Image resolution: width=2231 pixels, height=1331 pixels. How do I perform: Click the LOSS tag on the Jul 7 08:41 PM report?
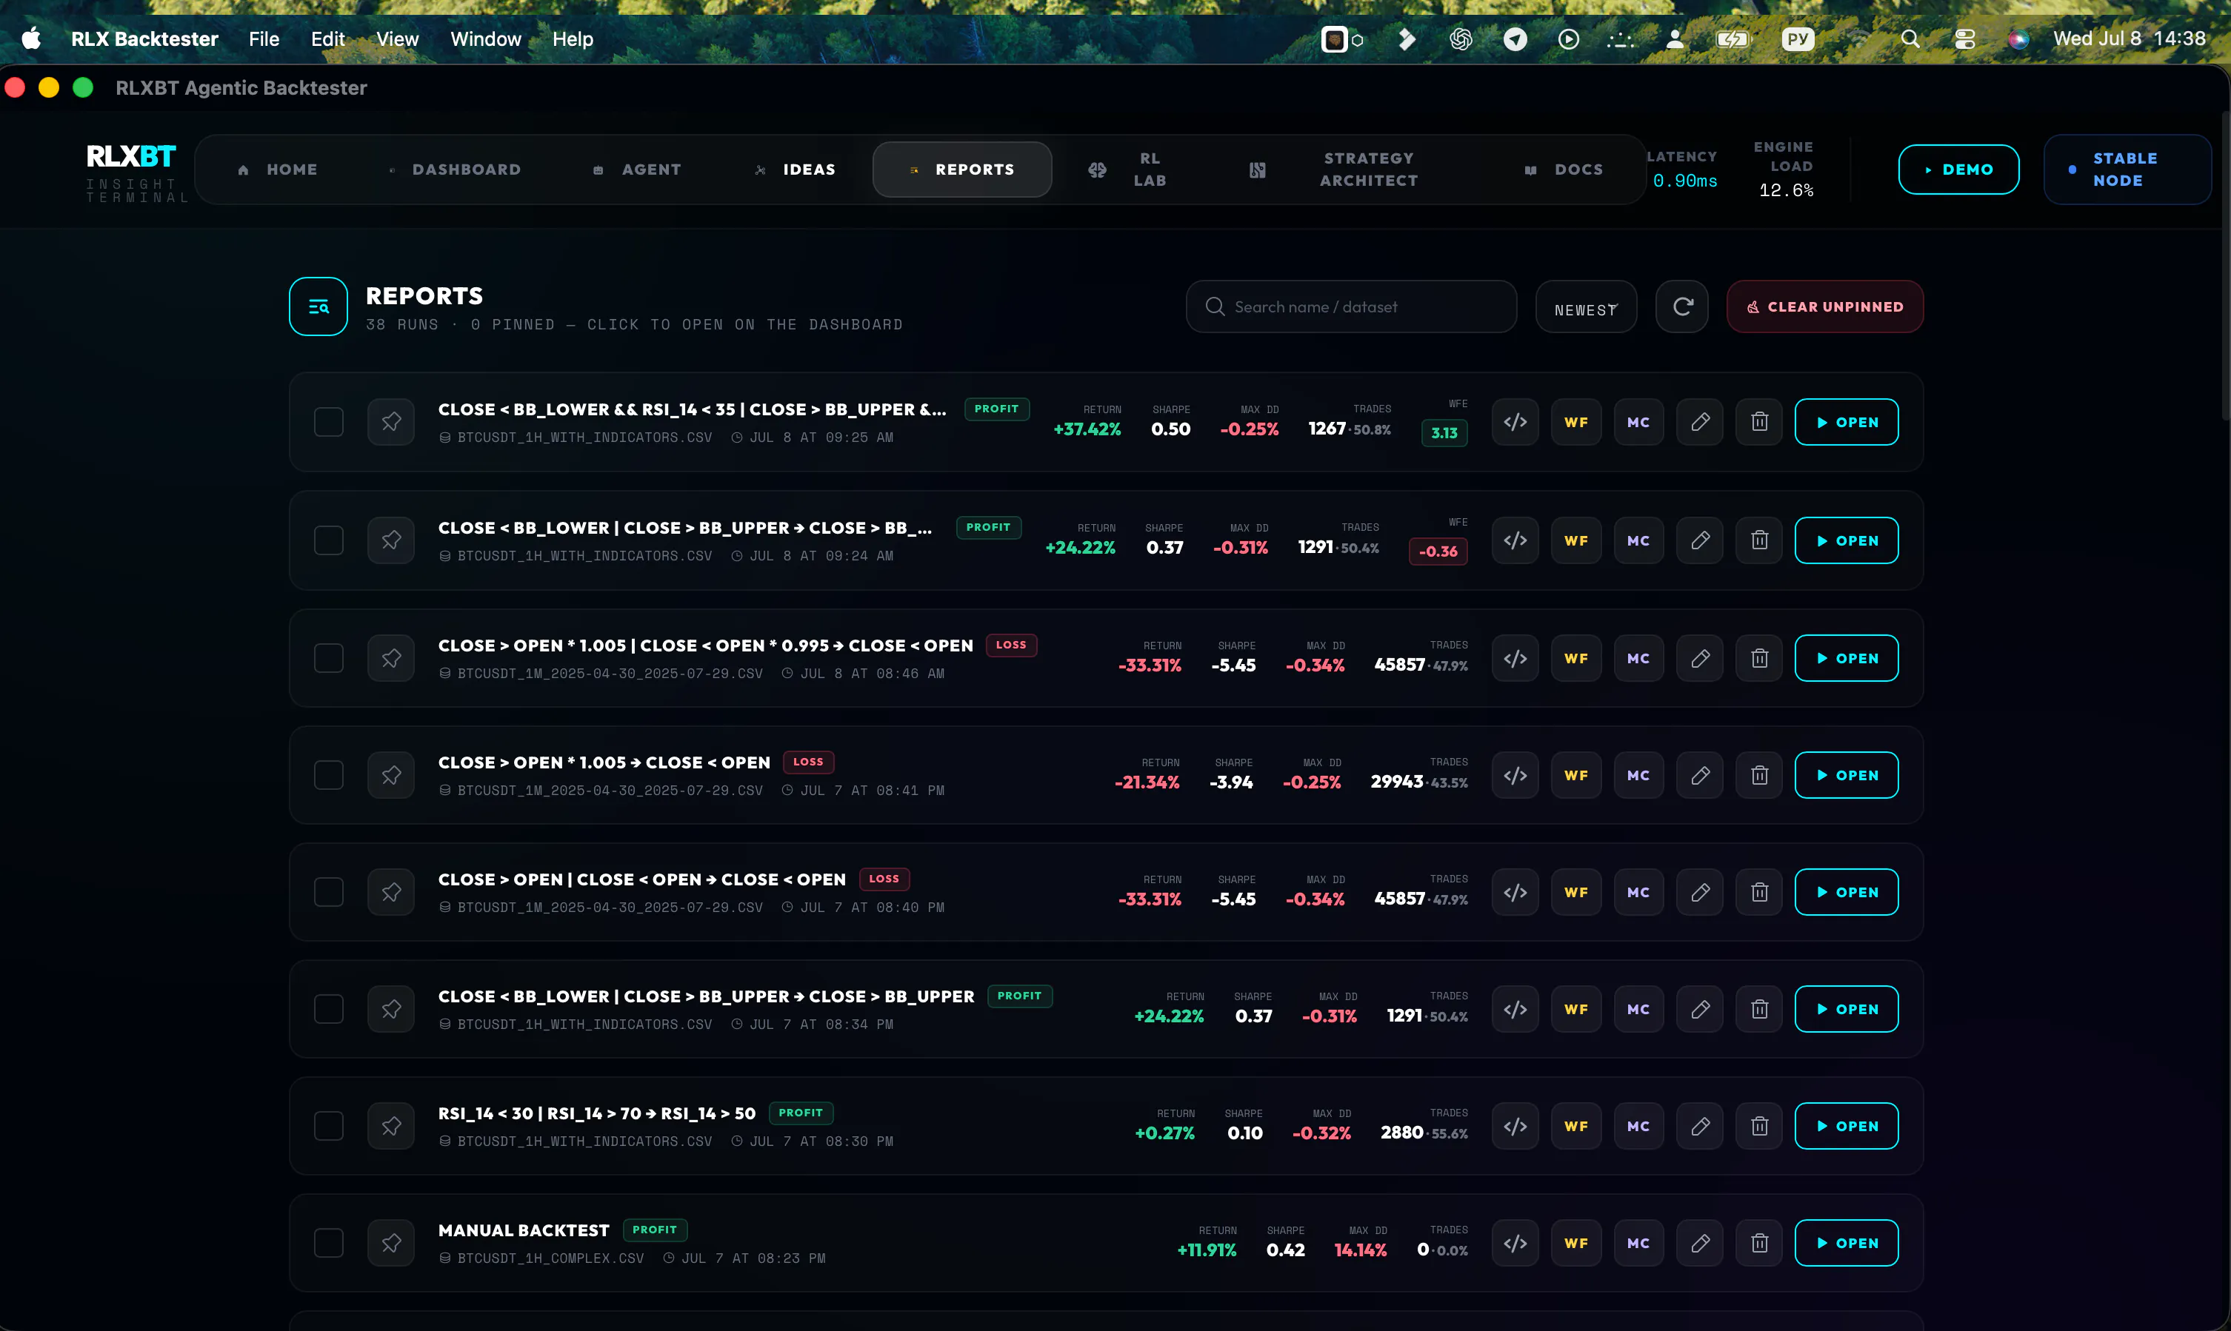[807, 762]
